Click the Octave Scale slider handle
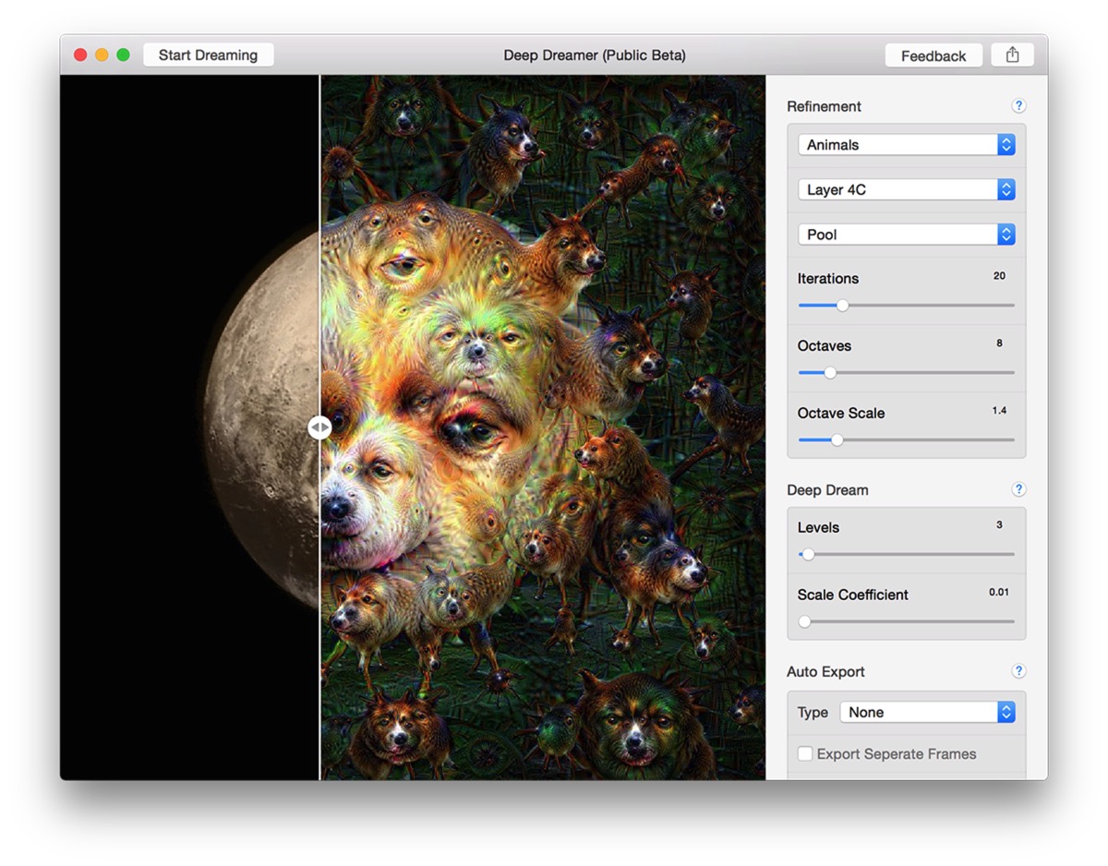The image size is (1108, 866). tap(837, 440)
